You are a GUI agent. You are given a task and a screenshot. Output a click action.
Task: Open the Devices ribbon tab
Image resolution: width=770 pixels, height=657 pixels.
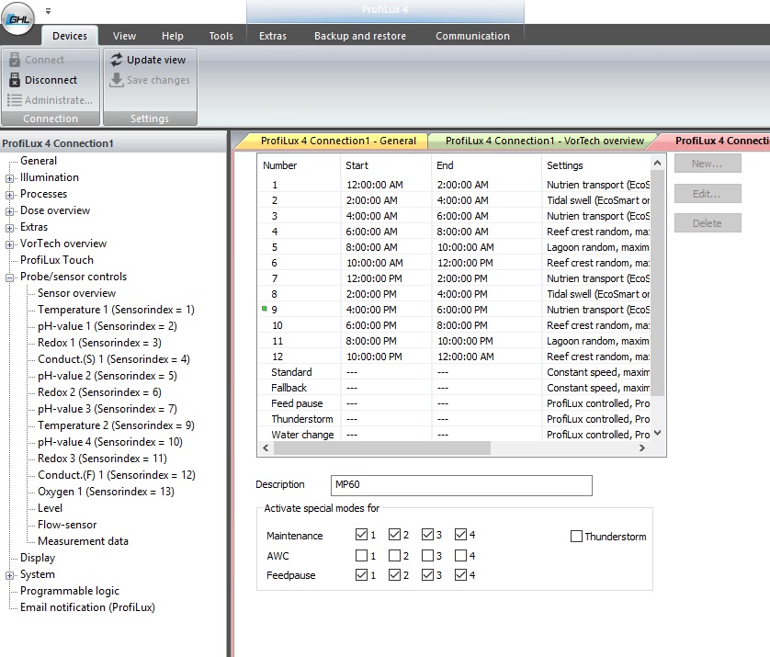[x=70, y=36]
